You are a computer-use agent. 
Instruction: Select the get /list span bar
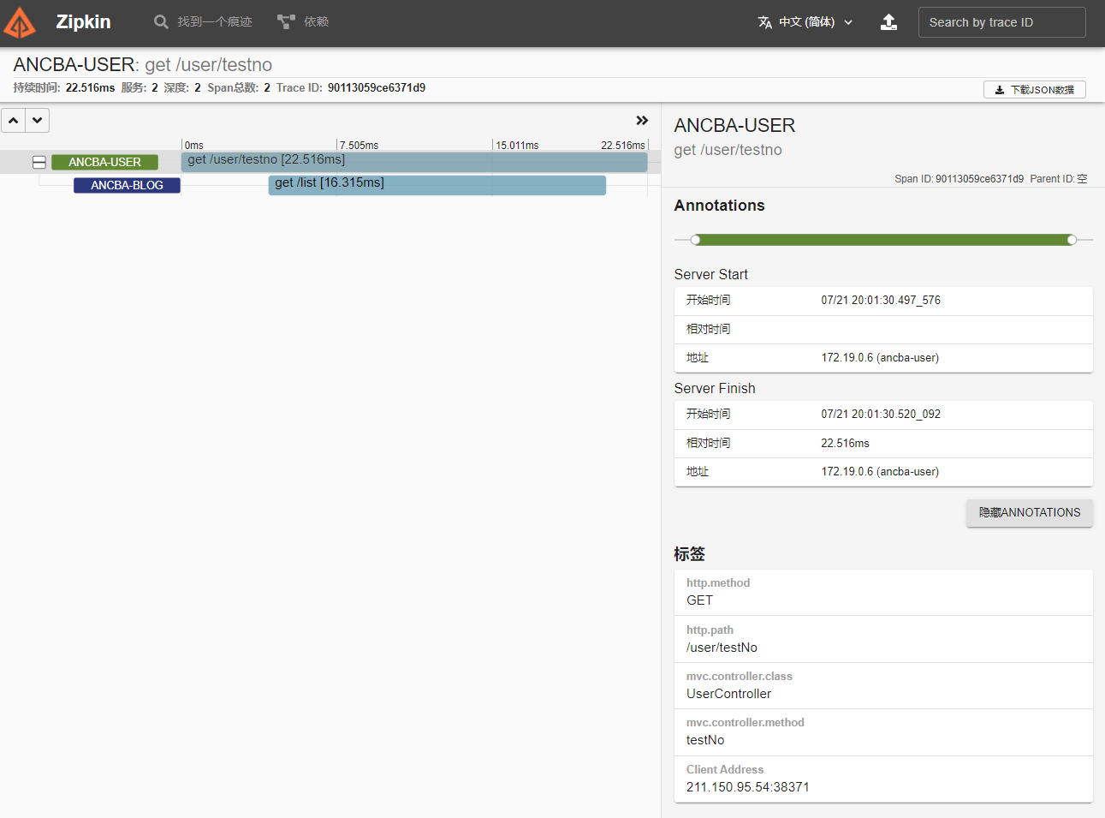pyautogui.click(x=437, y=185)
